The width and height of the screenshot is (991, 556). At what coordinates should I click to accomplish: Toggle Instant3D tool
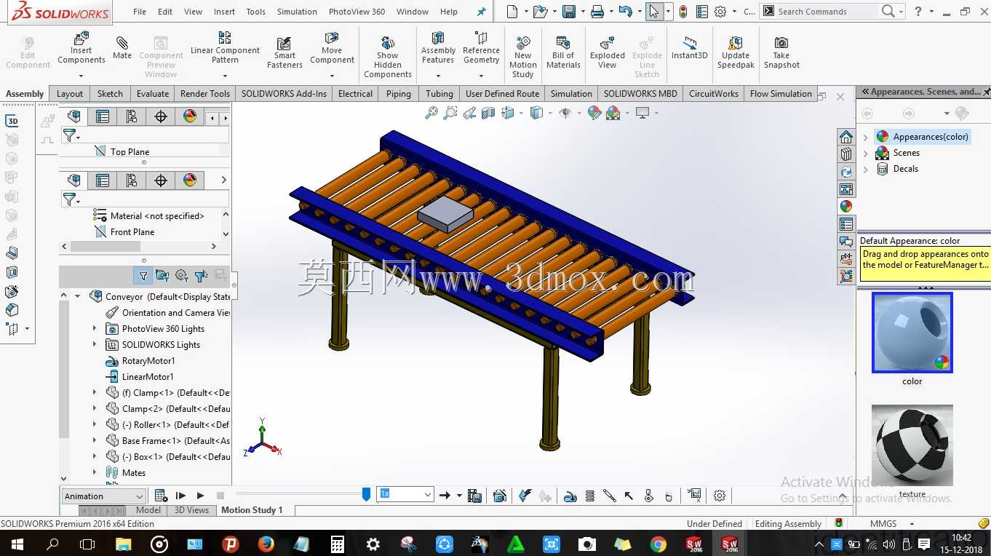tap(690, 48)
